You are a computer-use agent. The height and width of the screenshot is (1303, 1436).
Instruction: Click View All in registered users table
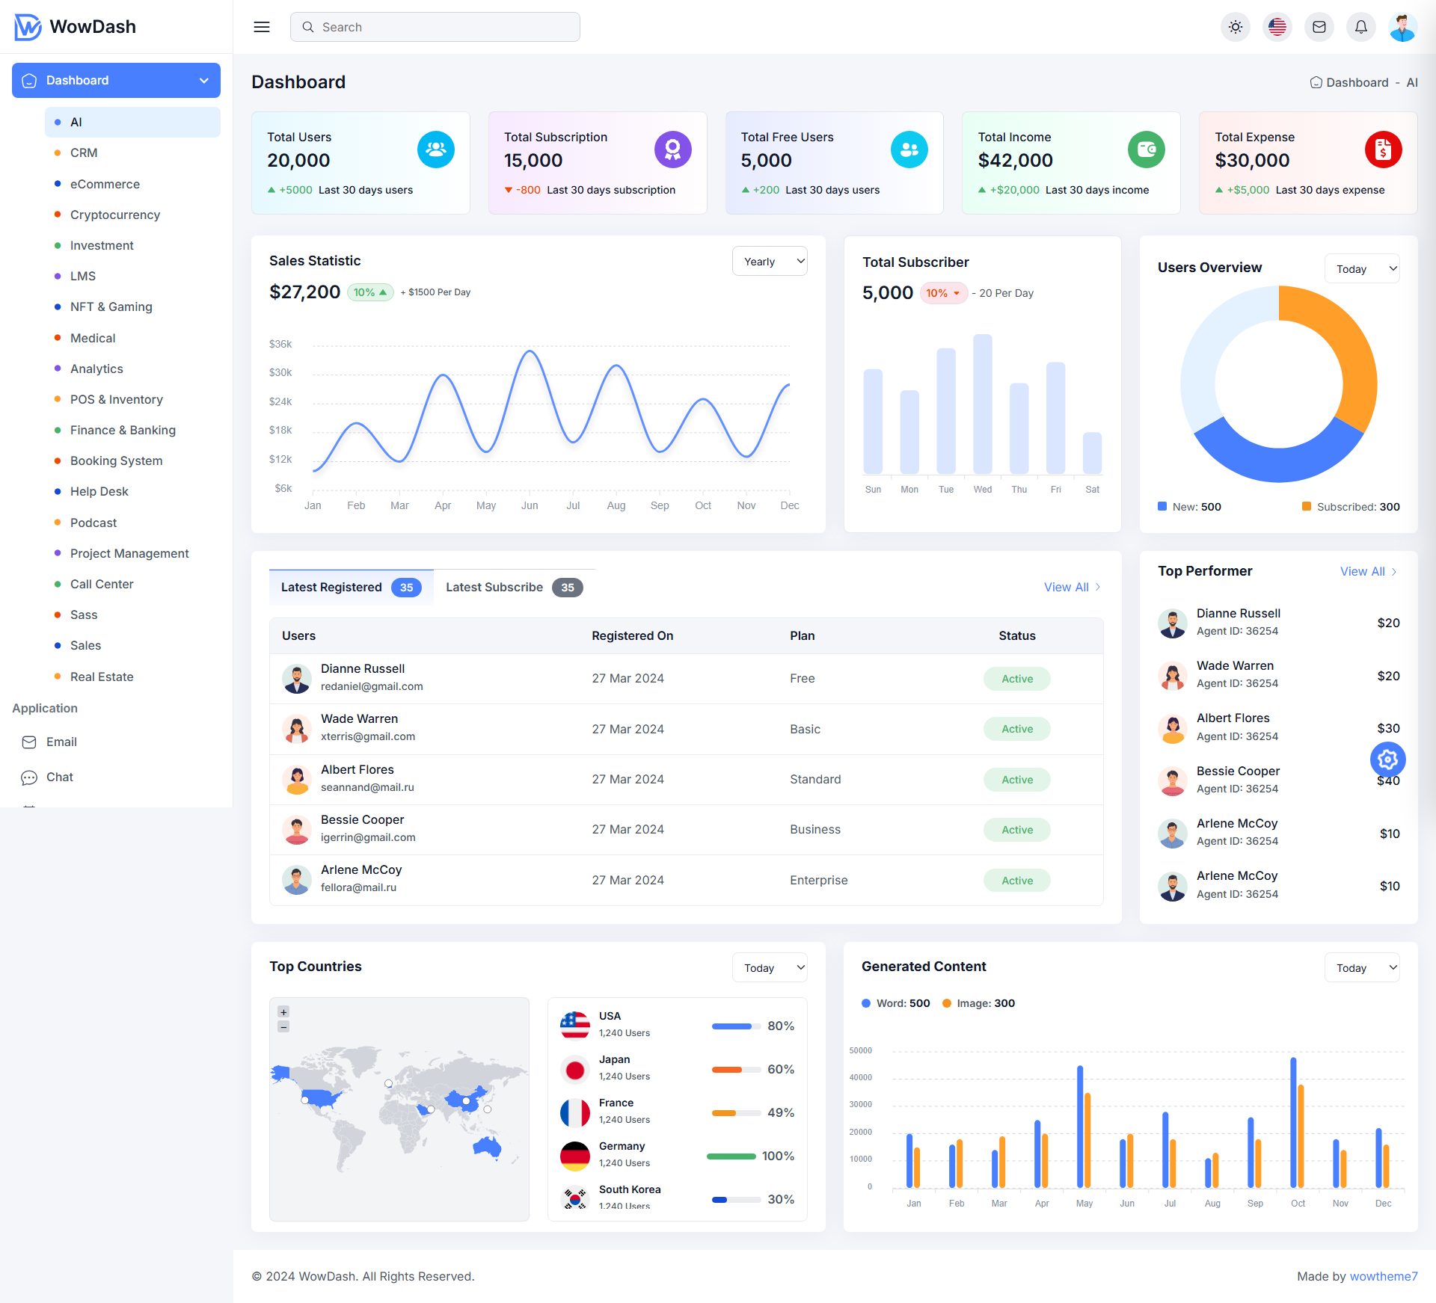[1073, 587]
